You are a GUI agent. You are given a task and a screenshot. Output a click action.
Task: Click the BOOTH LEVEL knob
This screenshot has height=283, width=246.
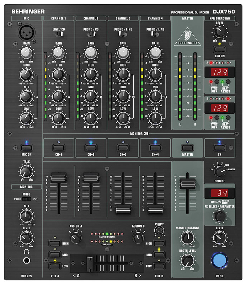188,261
